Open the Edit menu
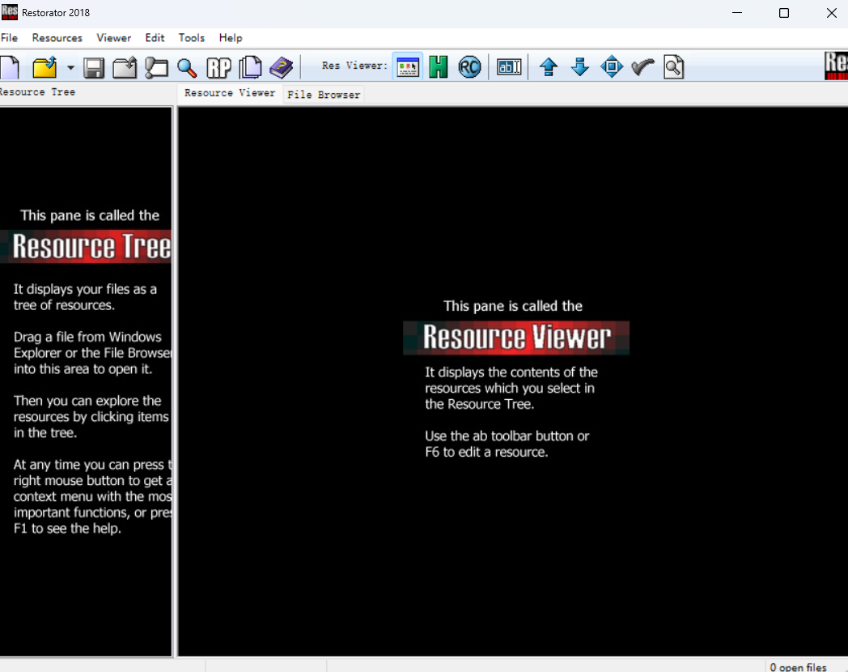 coord(155,38)
